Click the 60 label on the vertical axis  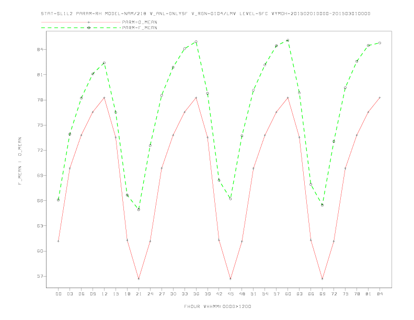click(40, 251)
